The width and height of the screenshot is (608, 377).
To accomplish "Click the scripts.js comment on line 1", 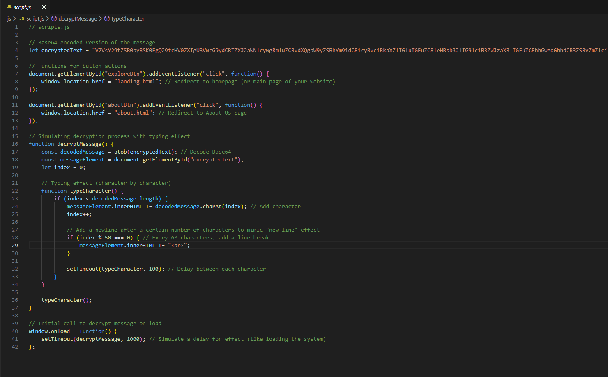I will (x=49, y=27).
